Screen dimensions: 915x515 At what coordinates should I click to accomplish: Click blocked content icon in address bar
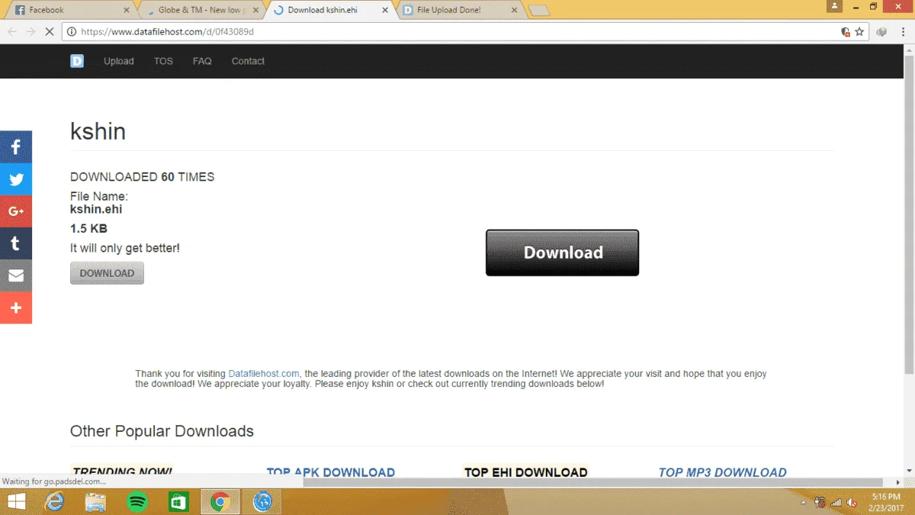click(x=845, y=32)
